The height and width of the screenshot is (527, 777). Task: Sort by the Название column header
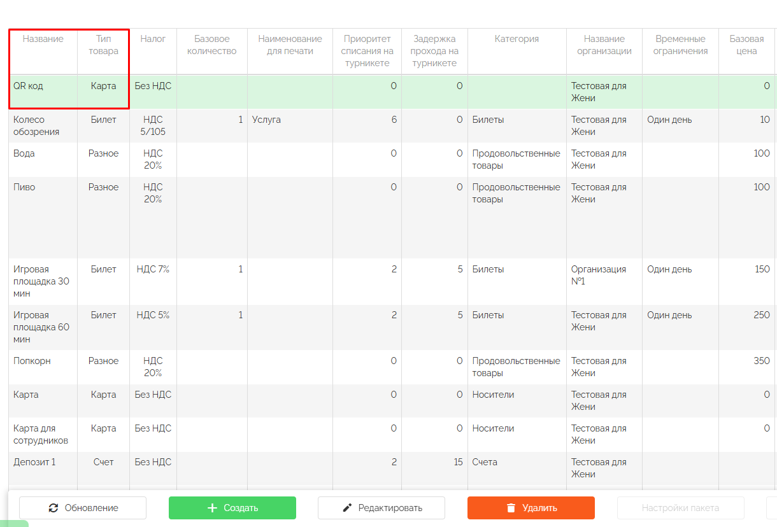[43, 39]
